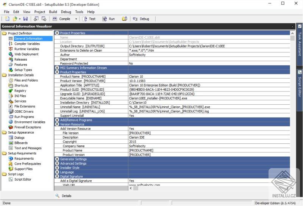Viewport: 303px width, 206px height.
Task: Open the dropdown arrow next to Open icon
Action: click(x=20, y=19)
